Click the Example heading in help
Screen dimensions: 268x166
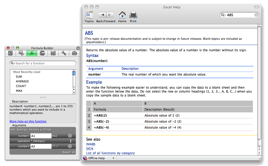click(x=94, y=82)
